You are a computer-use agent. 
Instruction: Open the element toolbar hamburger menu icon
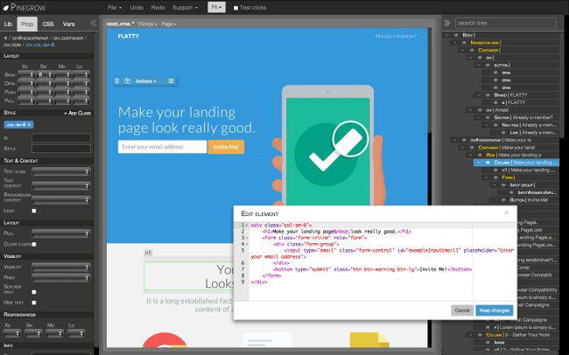tap(172, 81)
